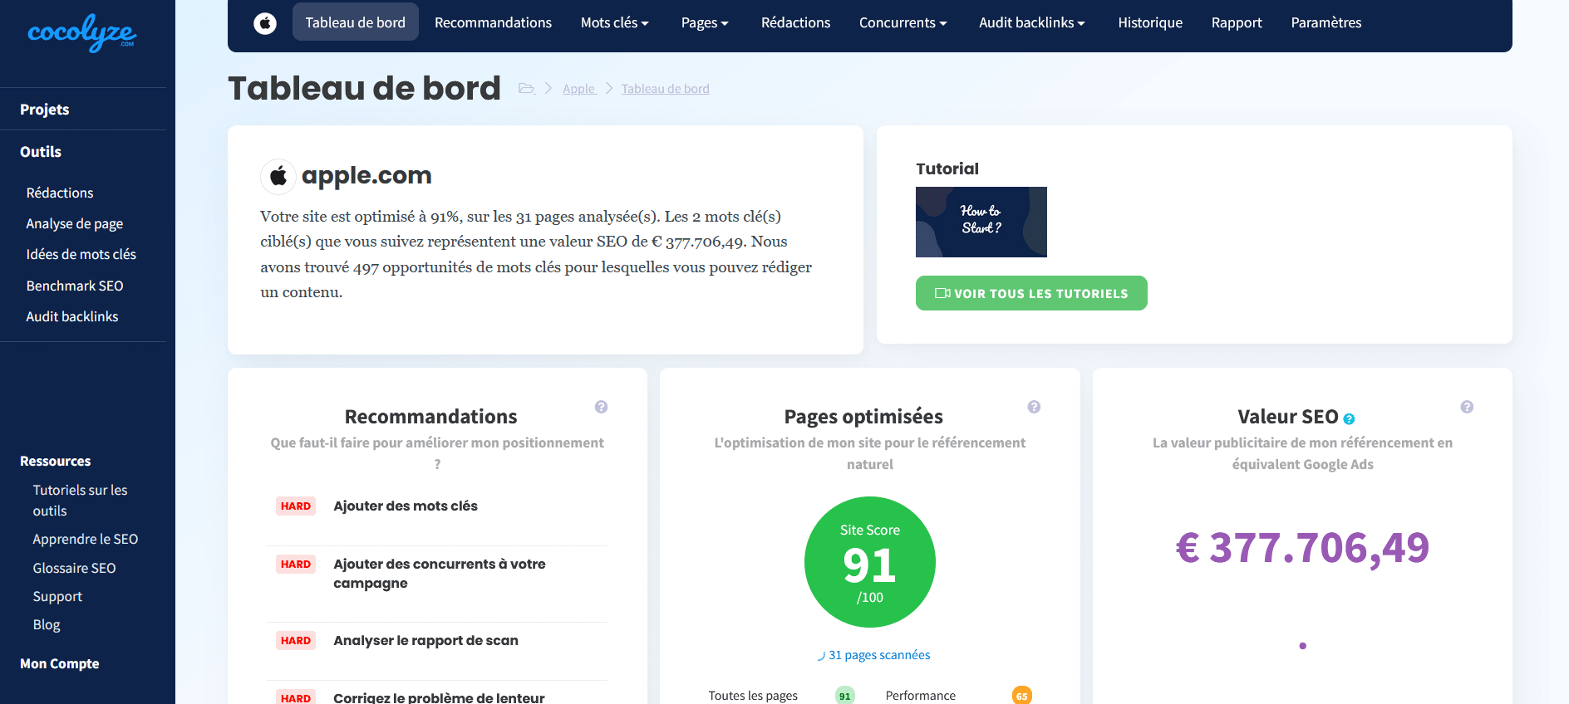Select the Tableau de bord tab

coord(356,22)
